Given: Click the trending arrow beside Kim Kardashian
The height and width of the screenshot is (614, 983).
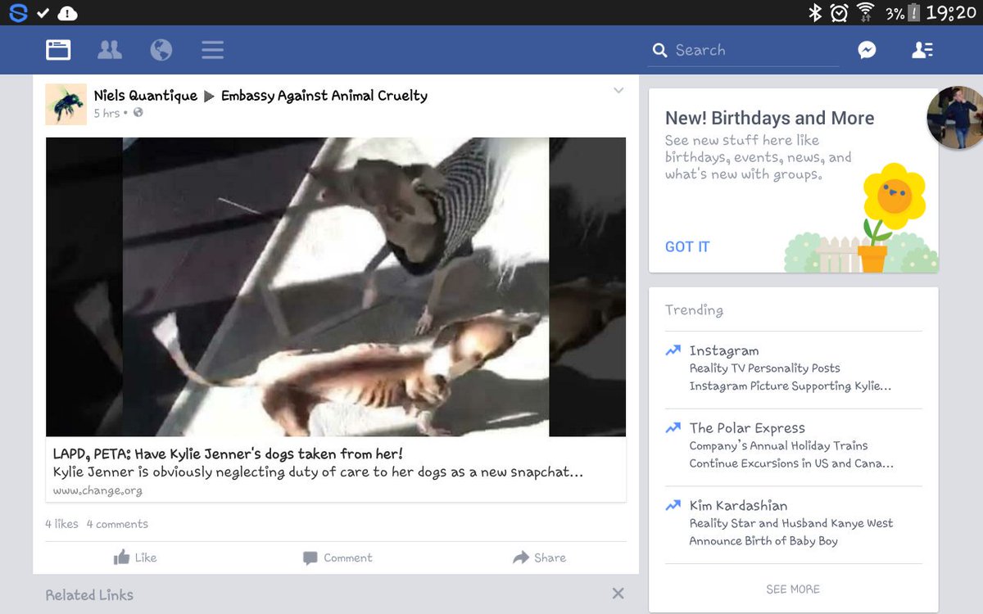Looking at the screenshot, I should [673, 505].
